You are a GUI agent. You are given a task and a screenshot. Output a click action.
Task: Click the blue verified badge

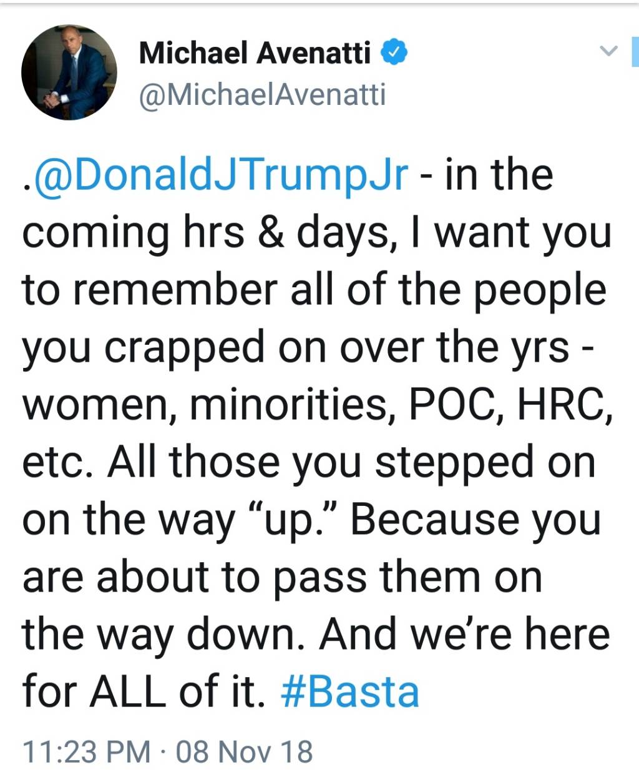click(x=394, y=52)
